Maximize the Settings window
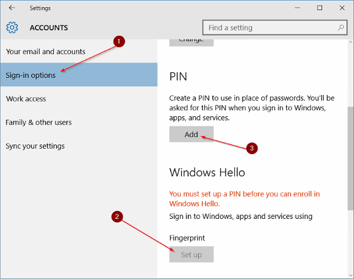This screenshot has height=279, width=354. coord(319,8)
